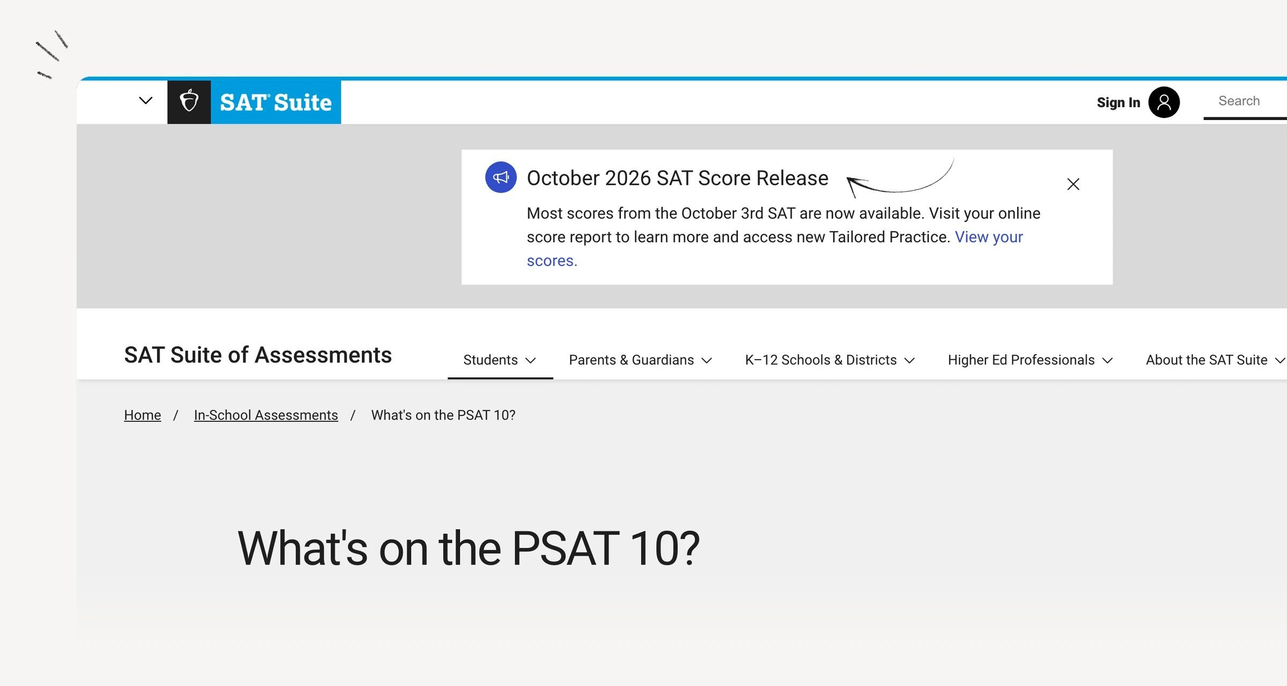Click the blue megaphone announcement icon
The height and width of the screenshot is (686, 1287).
point(501,177)
